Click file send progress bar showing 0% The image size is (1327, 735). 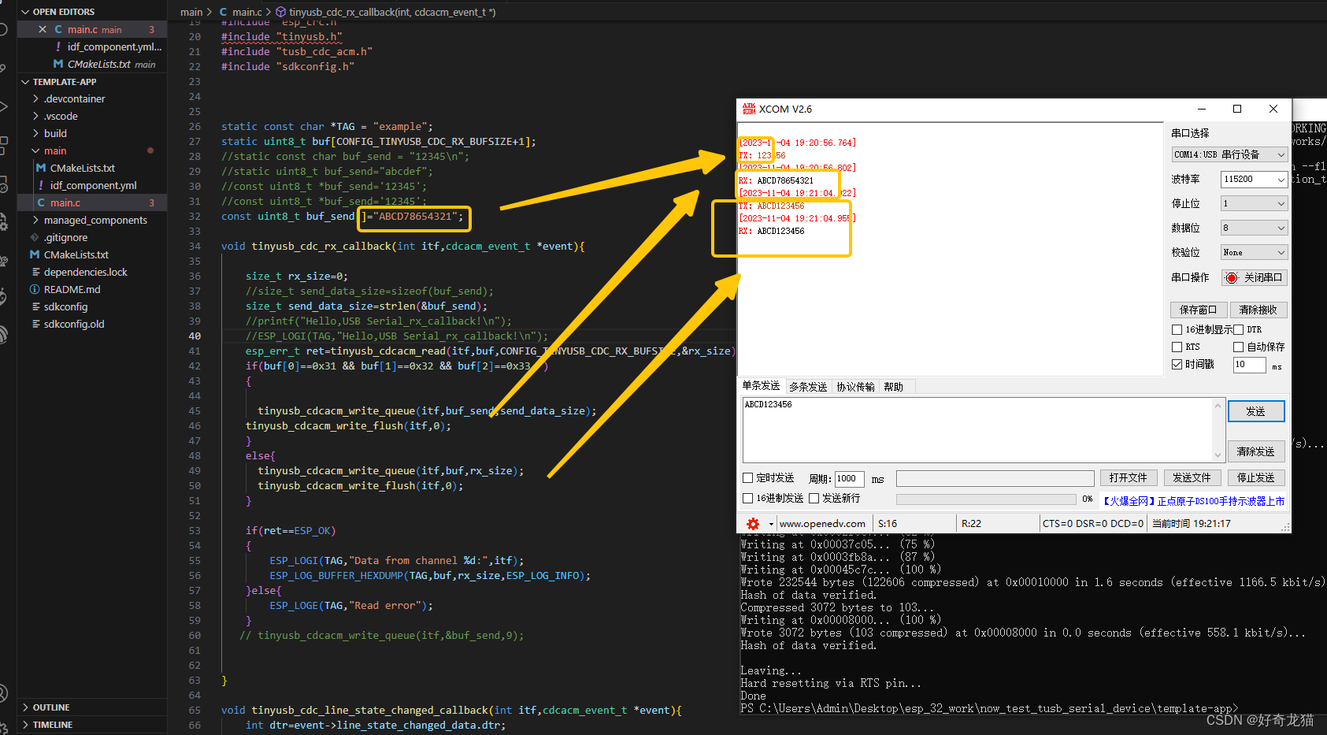(x=986, y=499)
